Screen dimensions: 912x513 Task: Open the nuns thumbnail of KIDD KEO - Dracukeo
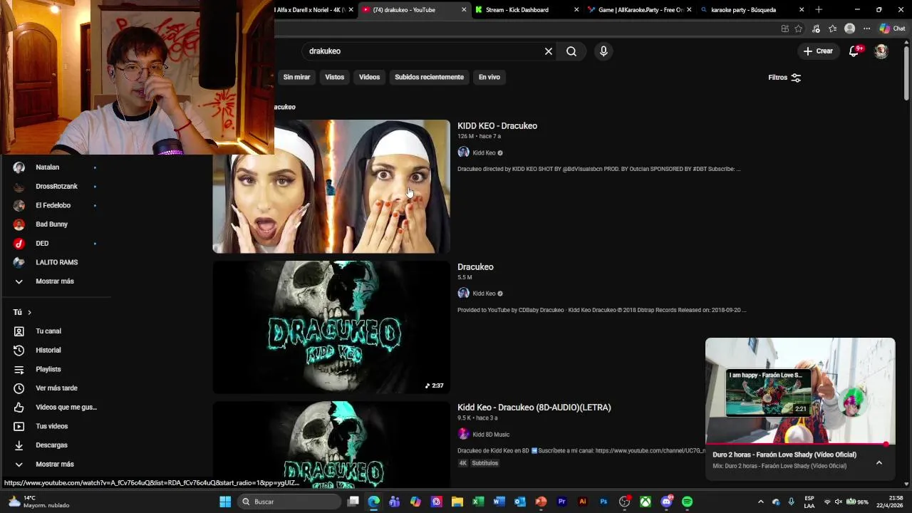click(331, 187)
